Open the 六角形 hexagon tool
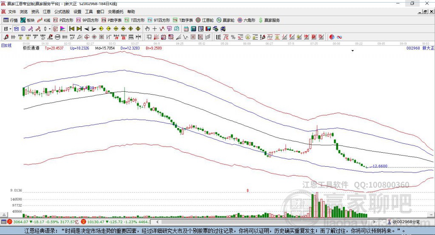 (246, 20)
